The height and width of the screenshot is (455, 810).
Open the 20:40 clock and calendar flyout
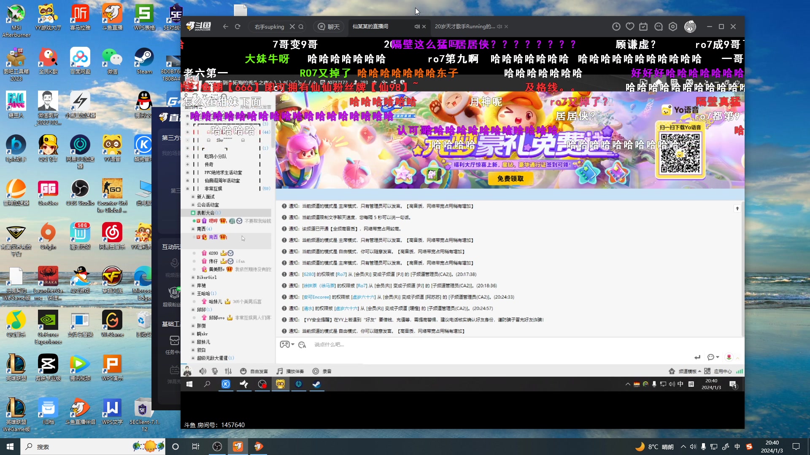point(772,447)
